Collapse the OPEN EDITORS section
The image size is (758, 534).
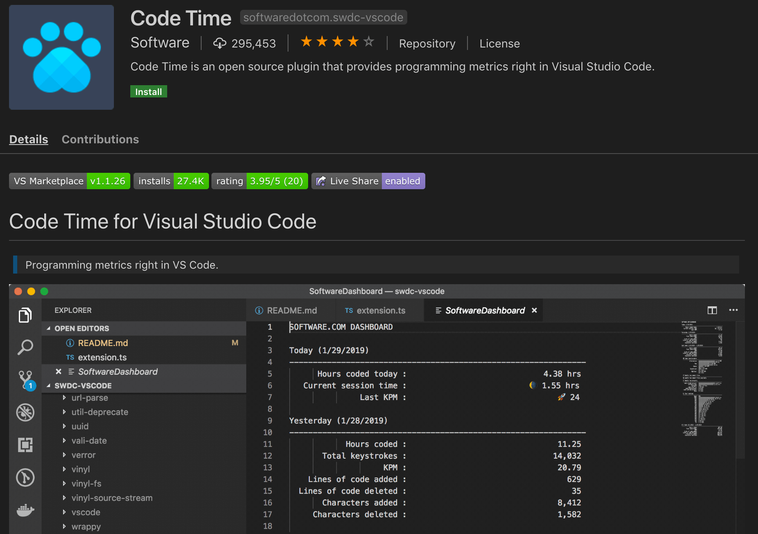pyautogui.click(x=48, y=328)
